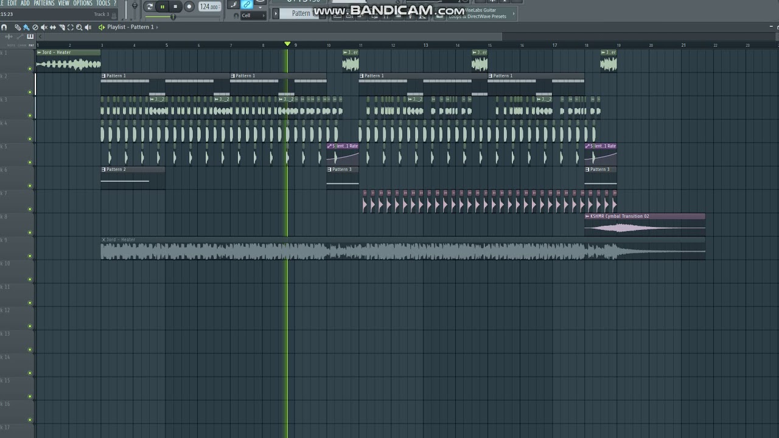Stop playback with the stop button
779x438 pixels.
[175, 7]
